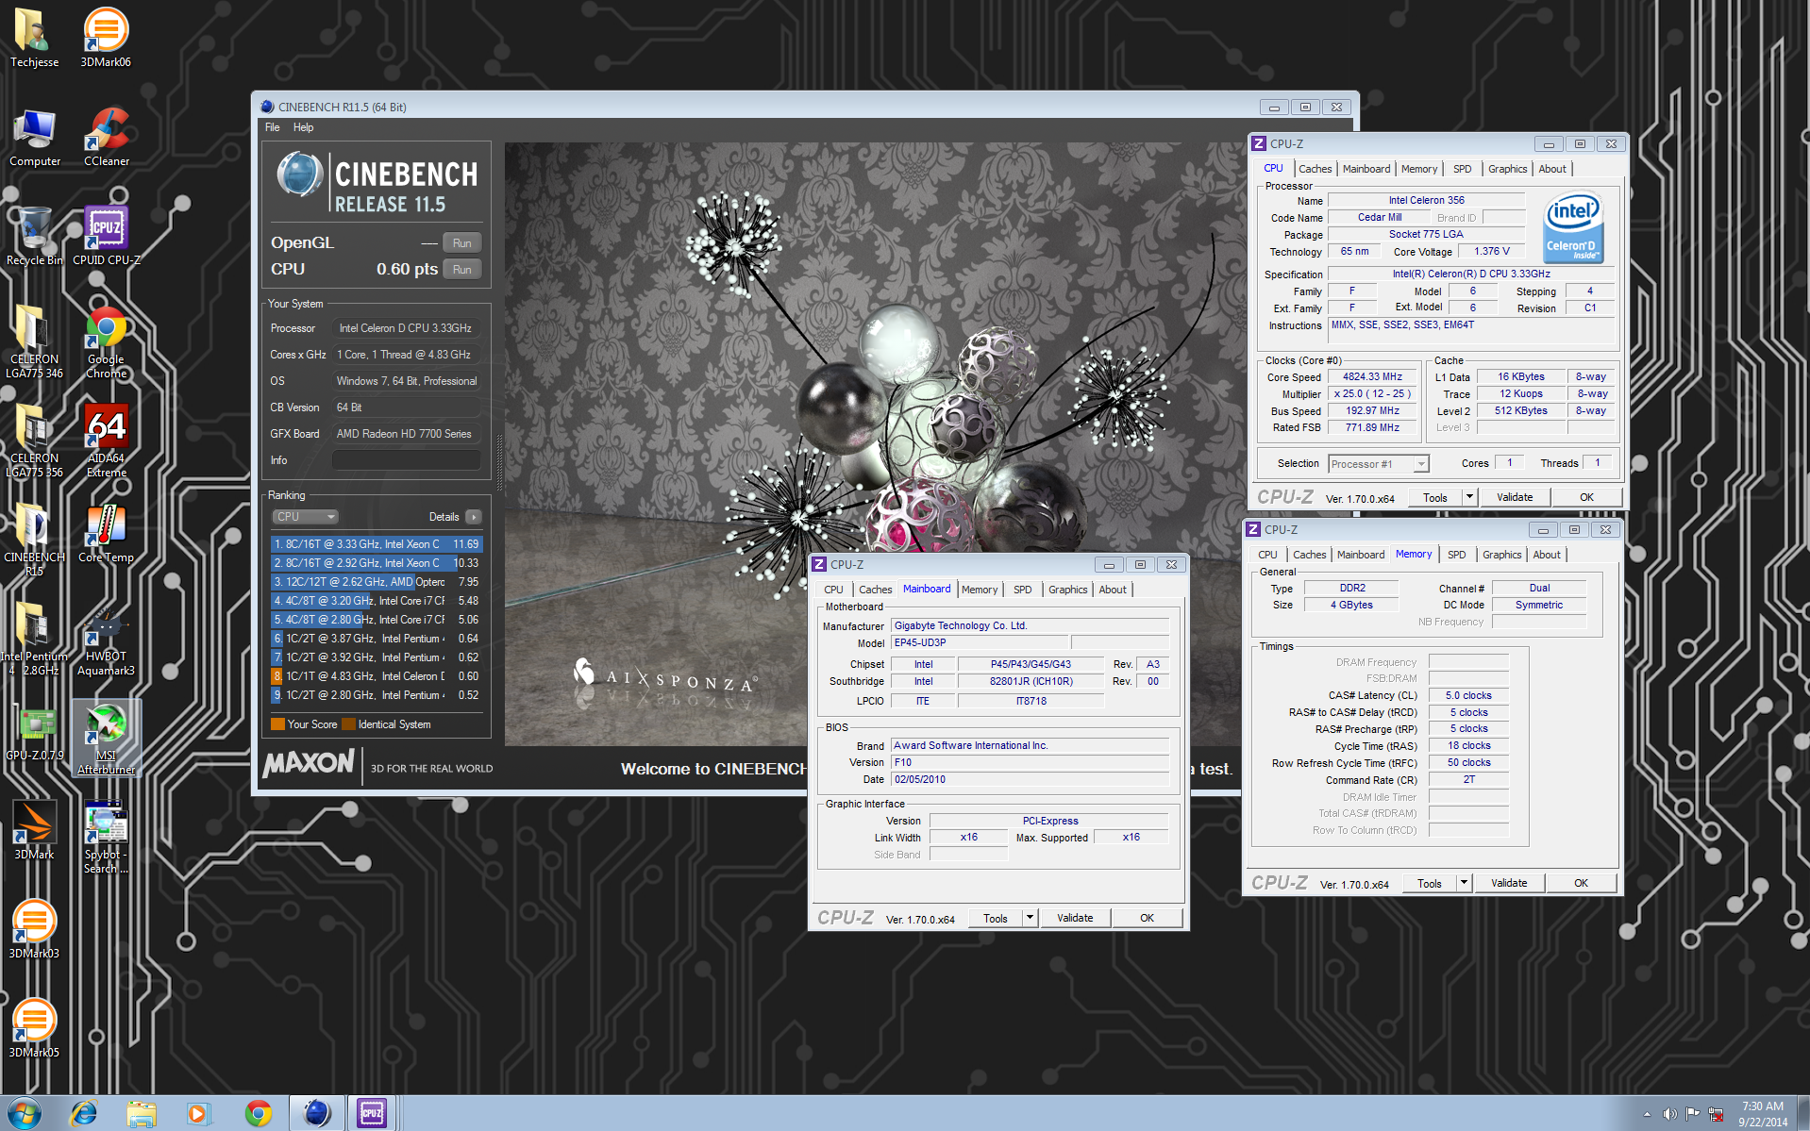
Task: Open the Recycle Bin
Action: click(x=34, y=236)
